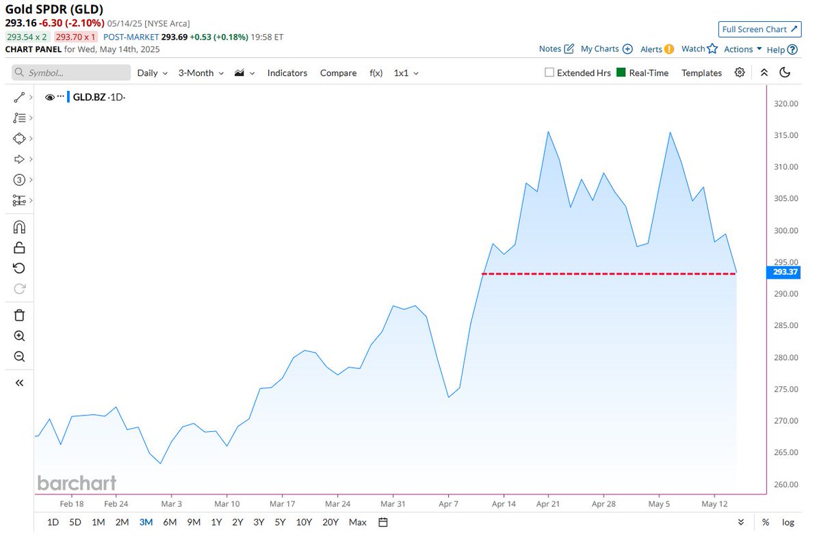Click the 1M range tab
The width and height of the screenshot is (821, 544).
(98, 522)
